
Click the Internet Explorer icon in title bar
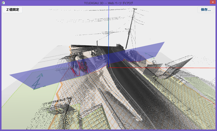3,3
